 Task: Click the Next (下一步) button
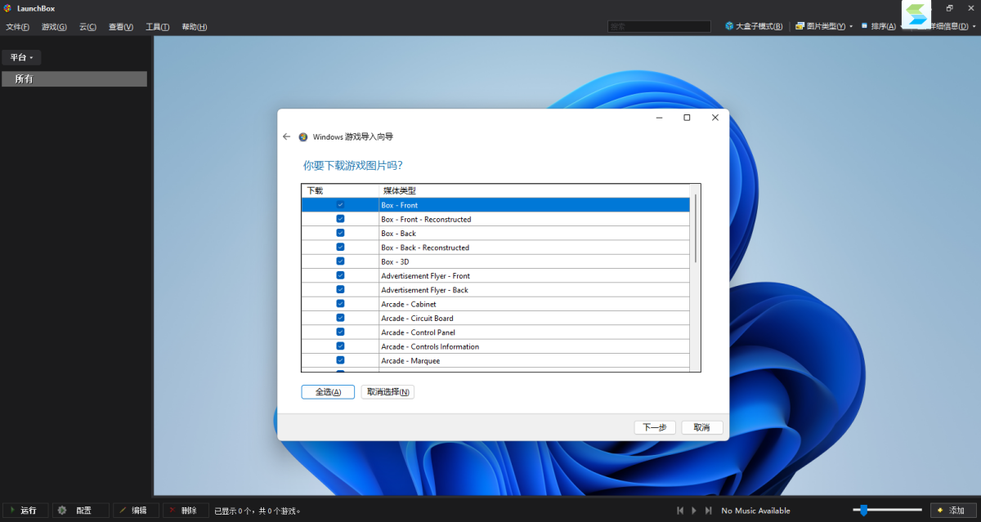655,427
